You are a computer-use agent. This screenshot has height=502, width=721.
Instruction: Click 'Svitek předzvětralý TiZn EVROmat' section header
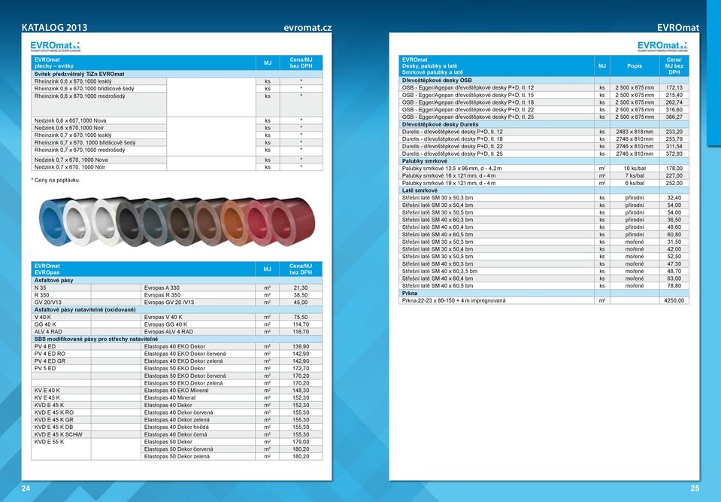(177, 74)
